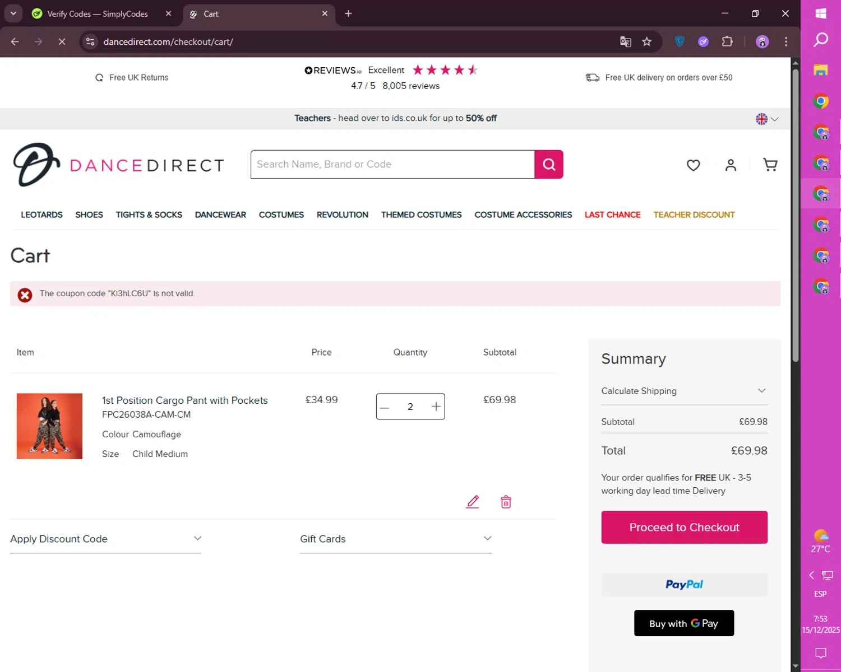
Task: View site information icon in address bar
Action: coord(90,41)
